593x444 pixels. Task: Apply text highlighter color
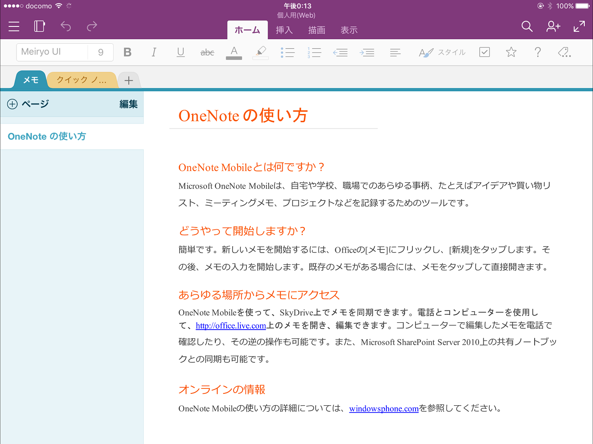pos(260,52)
